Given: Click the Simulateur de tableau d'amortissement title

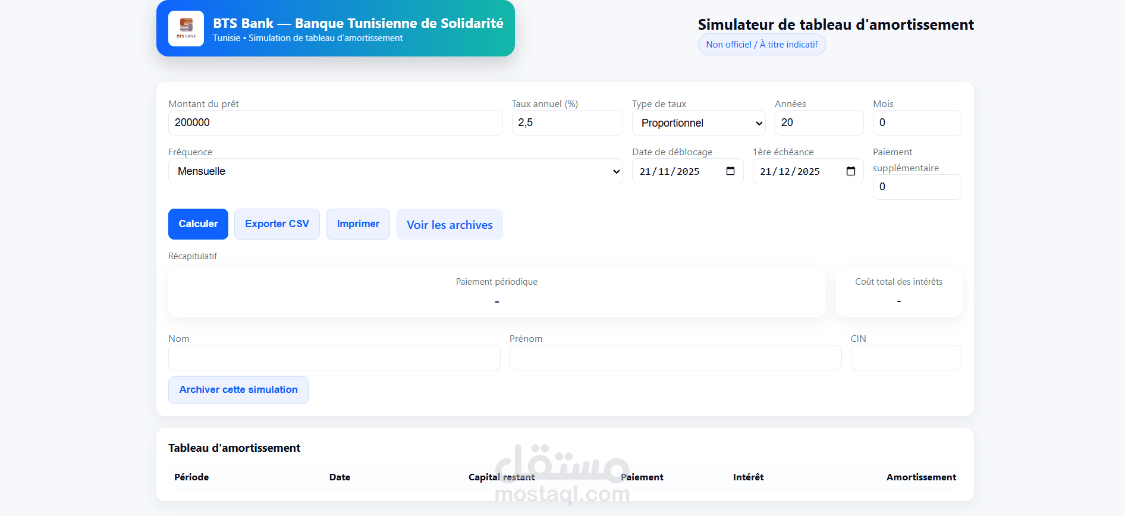Looking at the screenshot, I should coord(835,24).
